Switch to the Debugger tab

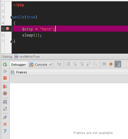pyautogui.click(x=18, y=65)
